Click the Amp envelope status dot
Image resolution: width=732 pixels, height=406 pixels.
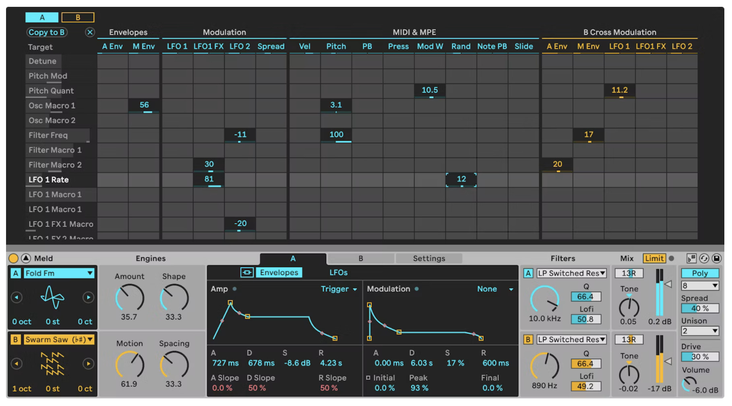[234, 289]
